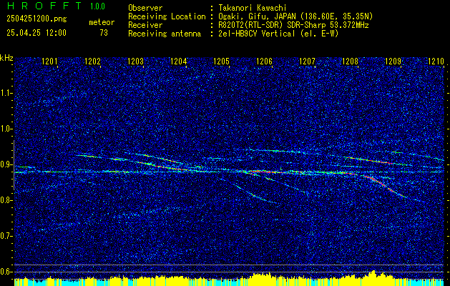Screen dimensions: 450x286
Task: Click the version number 1.0.0
Action: point(97,6)
